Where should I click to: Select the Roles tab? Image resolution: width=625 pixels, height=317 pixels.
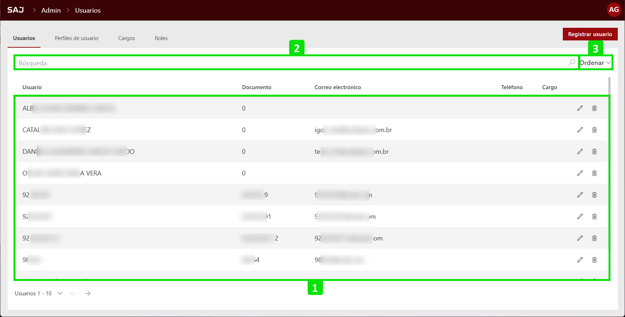click(161, 38)
